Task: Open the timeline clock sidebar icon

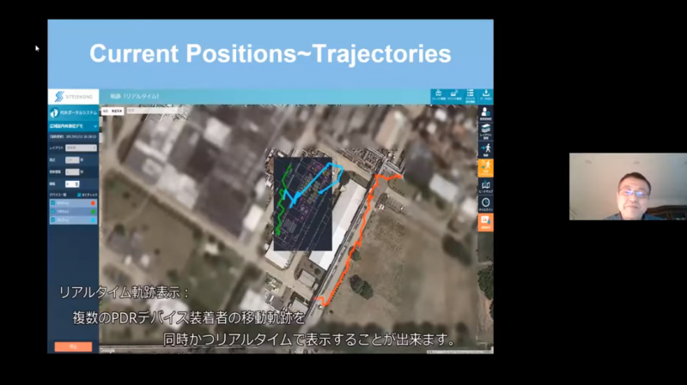Action: pos(485,204)
